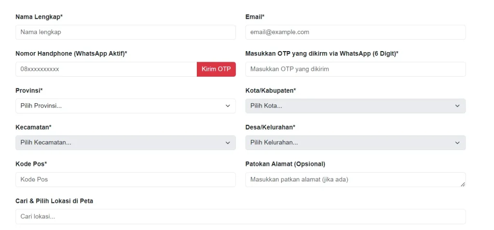The width and height of the screenshot is (494, 230).
Task: Expand the Pilih Kecamatan dropdown
Action: click(x=125, y=143)
